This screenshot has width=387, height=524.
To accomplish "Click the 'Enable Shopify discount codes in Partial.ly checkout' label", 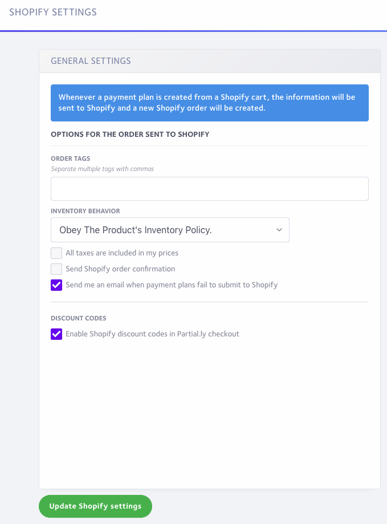I will (x=152, y=334).
